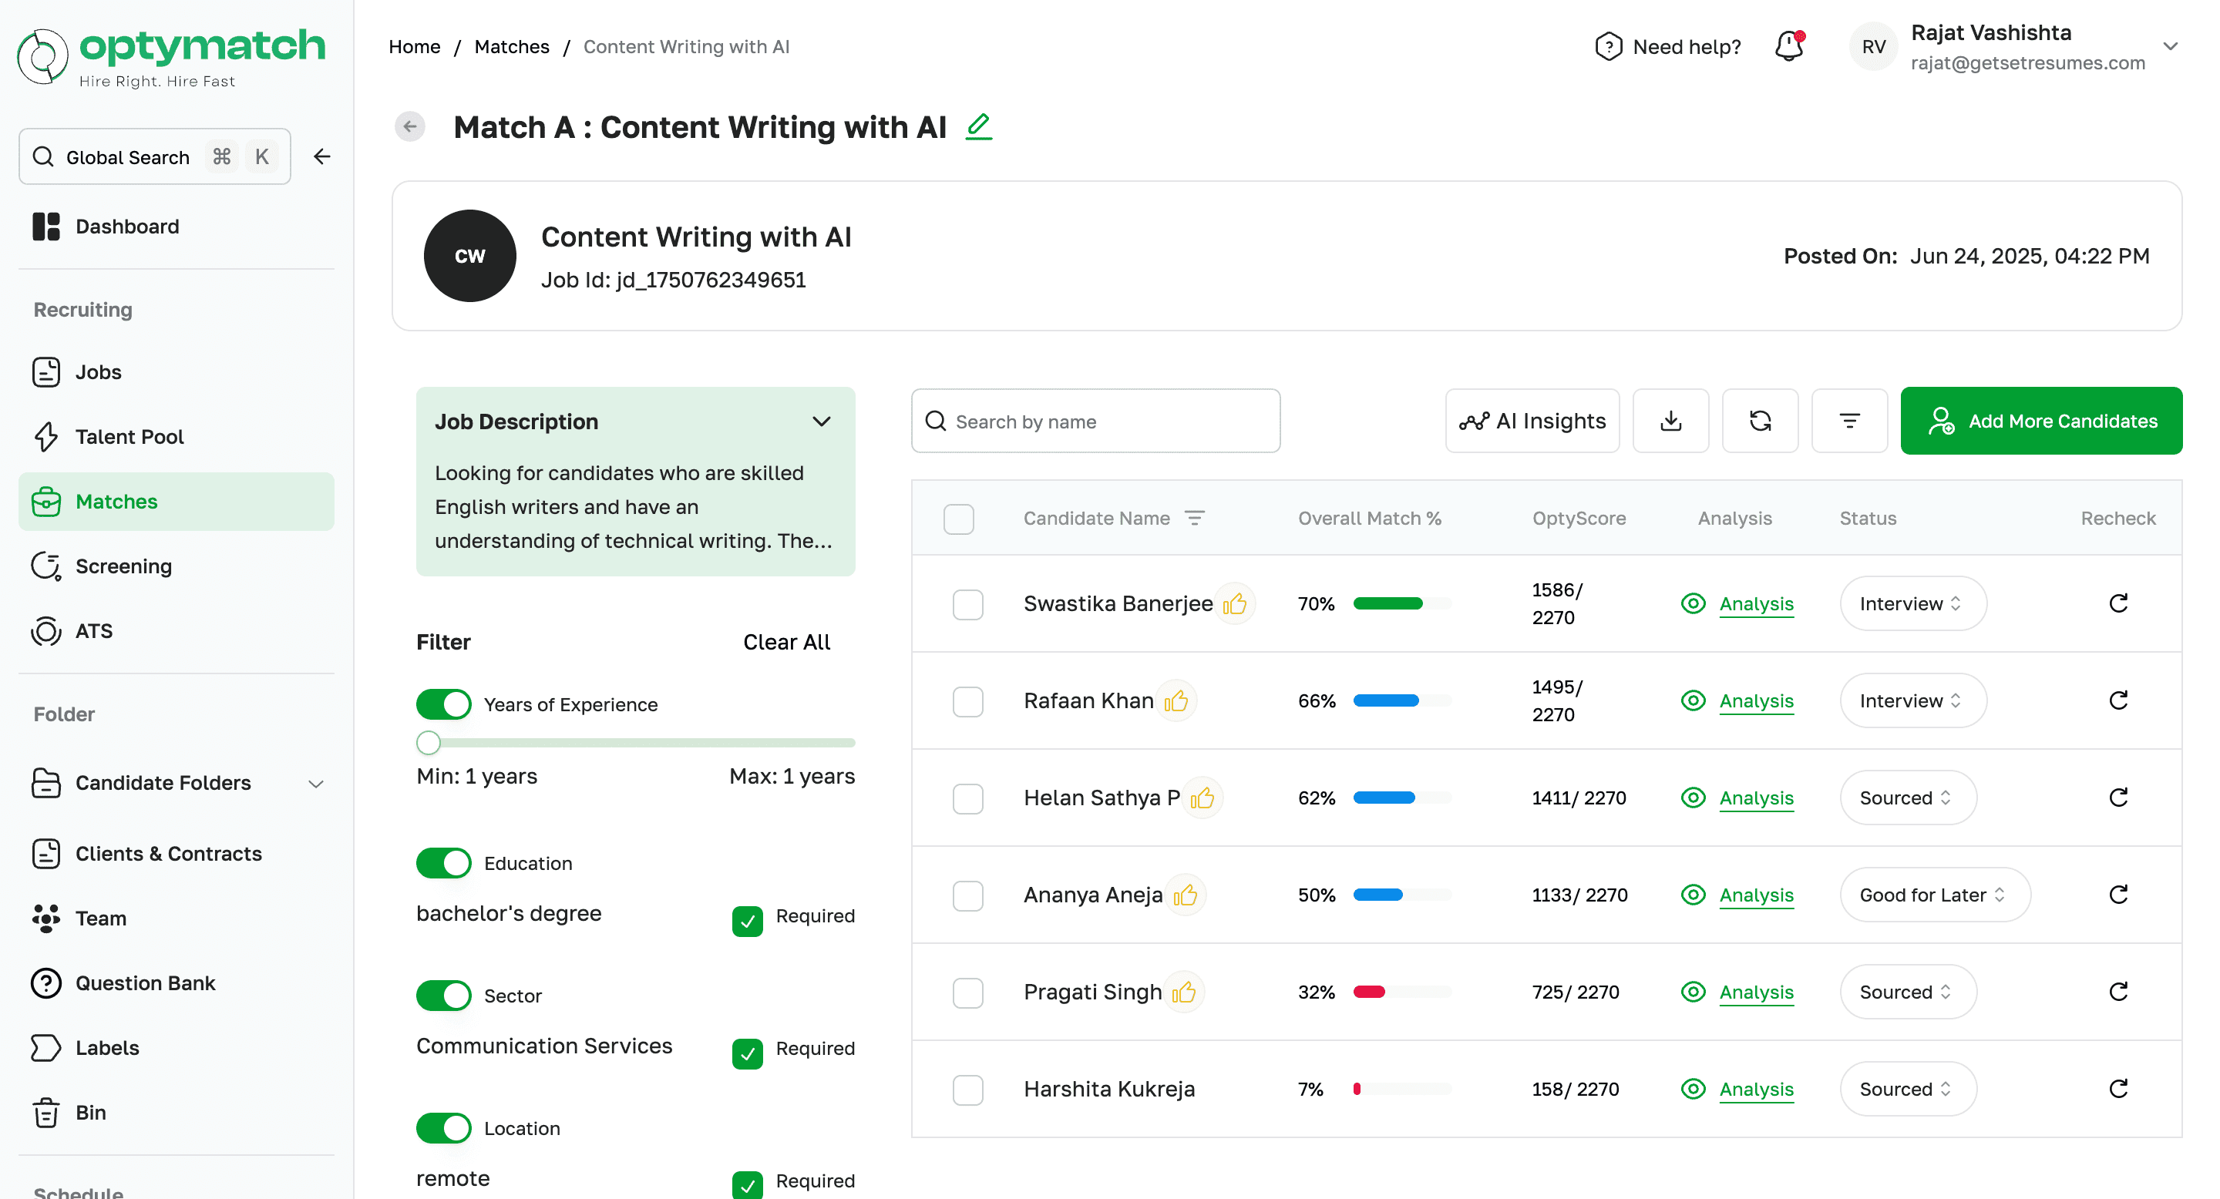This screenshot has width=2220, height=1199.
Task: Uncheck Required for bachelor's degree
Action: pos(747,921)
